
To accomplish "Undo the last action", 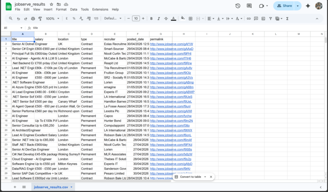I will coord(18,19).
